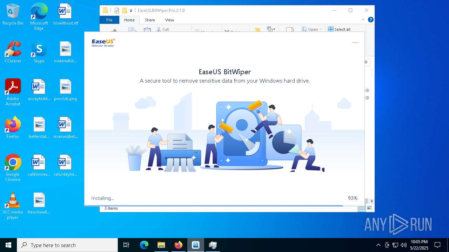The width and height of the screenshot is (449, 252).
Task: Select the reservedbet Word document
Action: [66, 128]
